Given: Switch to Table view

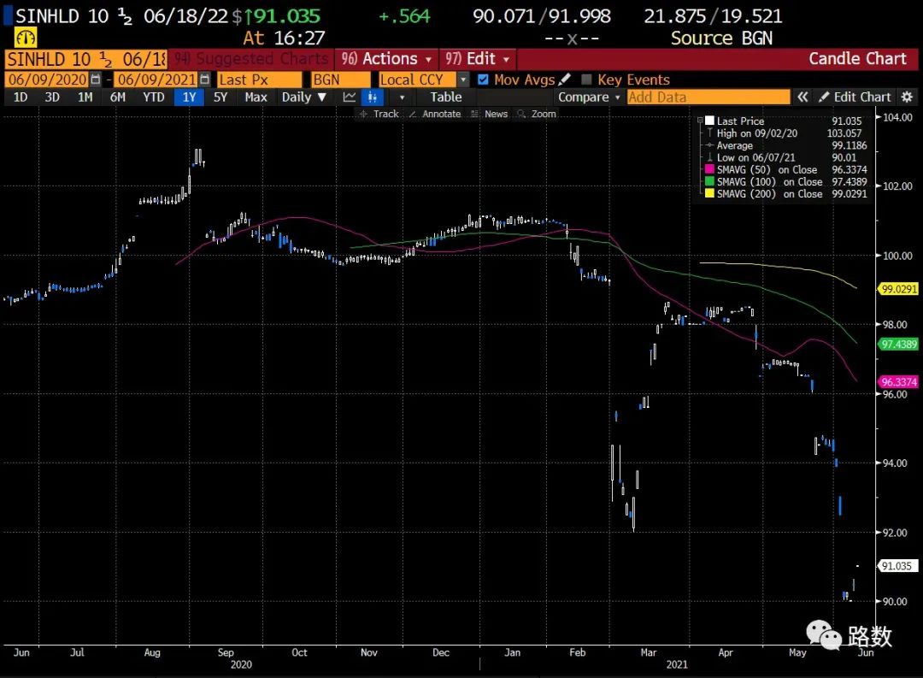Looking at the screenshot, I should (x=445, y=97).
